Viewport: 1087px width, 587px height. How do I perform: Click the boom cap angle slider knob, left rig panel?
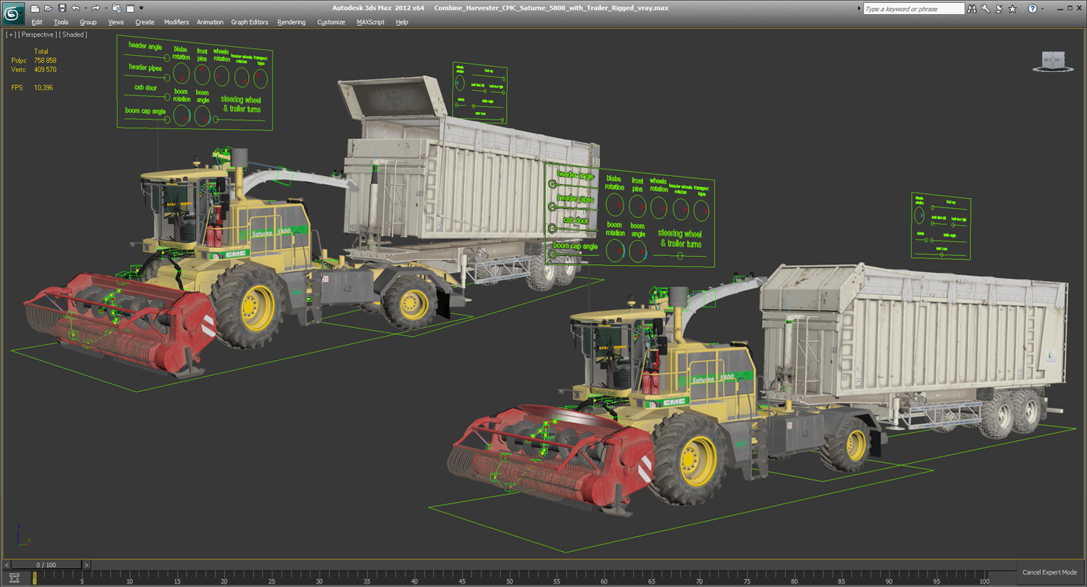pyautogui.click(x=167, y=120)
